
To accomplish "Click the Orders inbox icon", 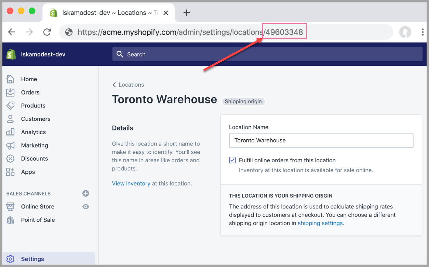I will click(x=11, y=92).
